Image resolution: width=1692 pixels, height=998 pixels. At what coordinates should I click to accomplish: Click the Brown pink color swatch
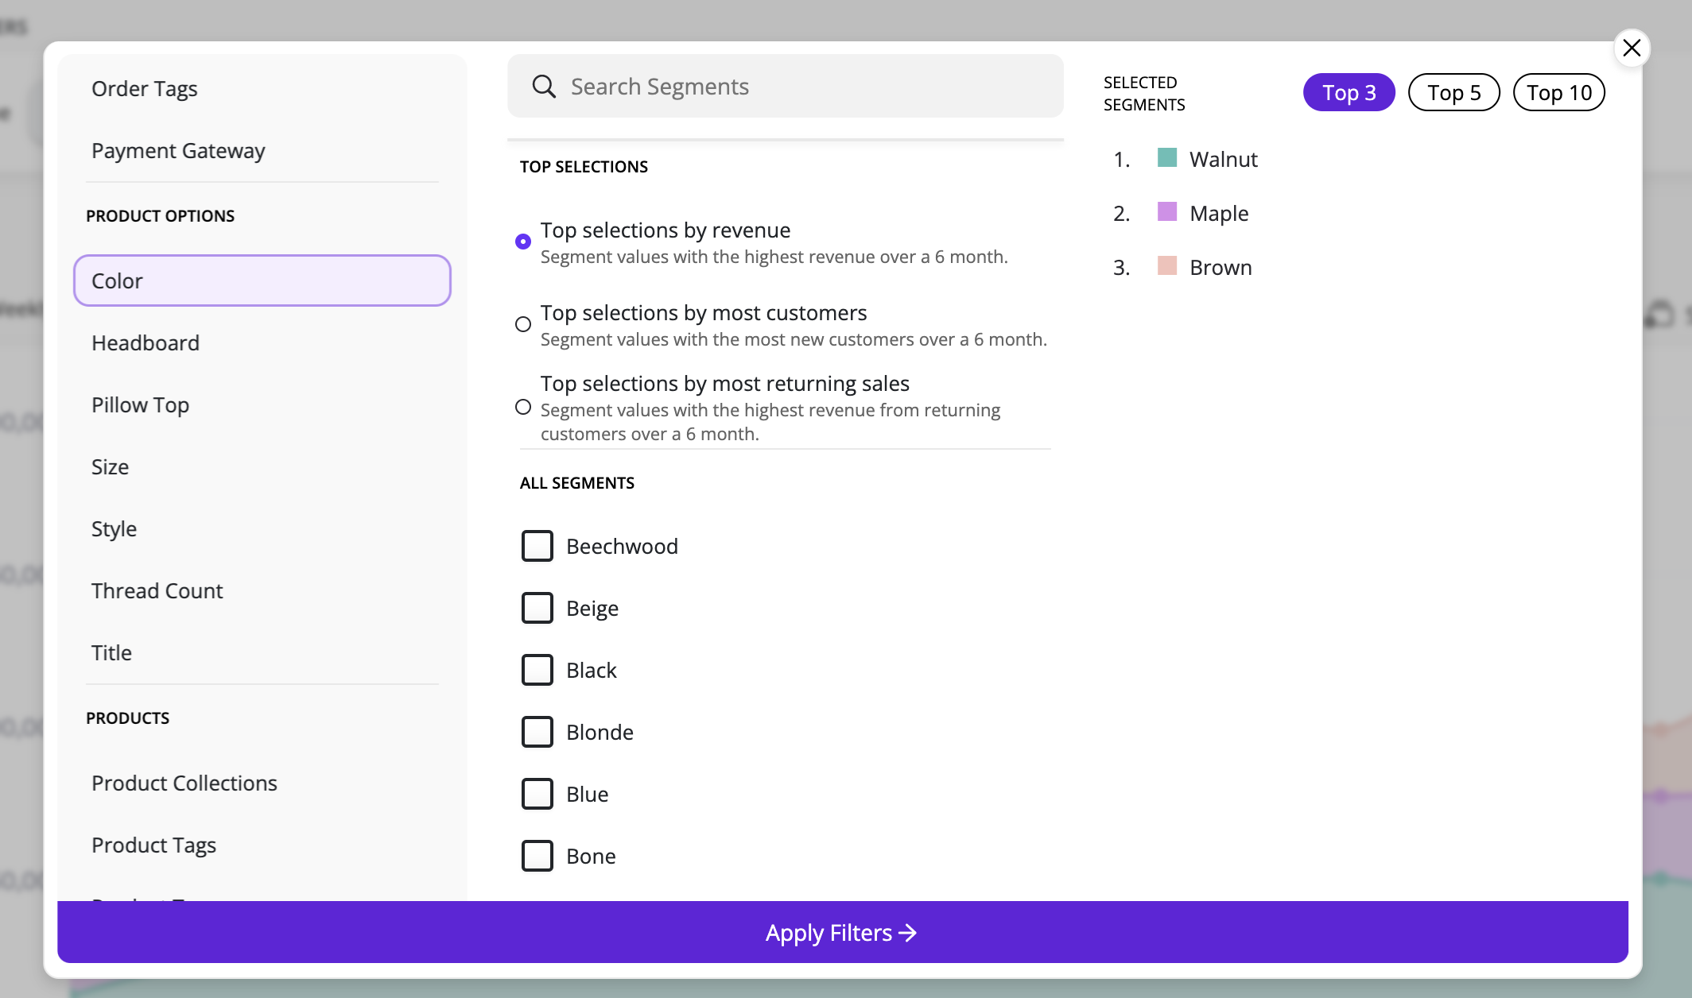coord(1166,266)
